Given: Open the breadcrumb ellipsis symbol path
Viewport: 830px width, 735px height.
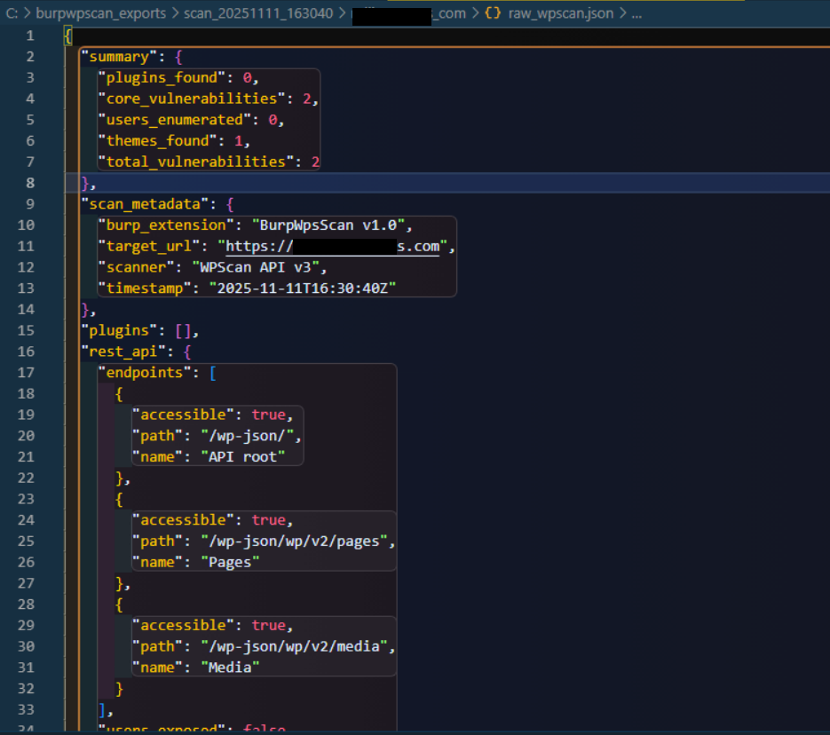Looking at the screenshot, I should tap(636, 13).
